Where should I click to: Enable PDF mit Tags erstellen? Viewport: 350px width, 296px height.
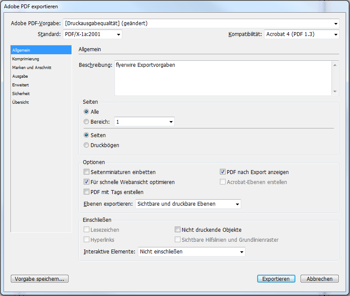pos(86,192)
